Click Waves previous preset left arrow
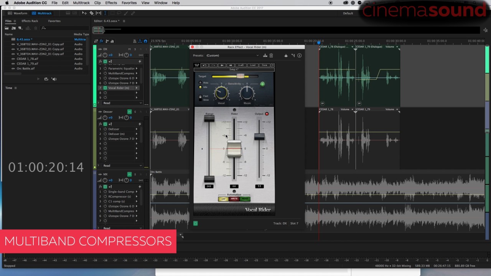Image resolution: width=491 pixels, height=276 pixels. (x=222, y=65)
